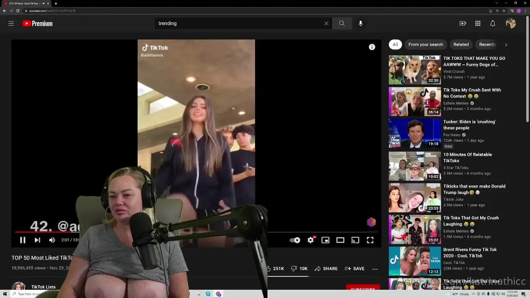Open the YouTube apps grid
The height and width of the screenshot is (298, 530).
[x=478, y=24]
